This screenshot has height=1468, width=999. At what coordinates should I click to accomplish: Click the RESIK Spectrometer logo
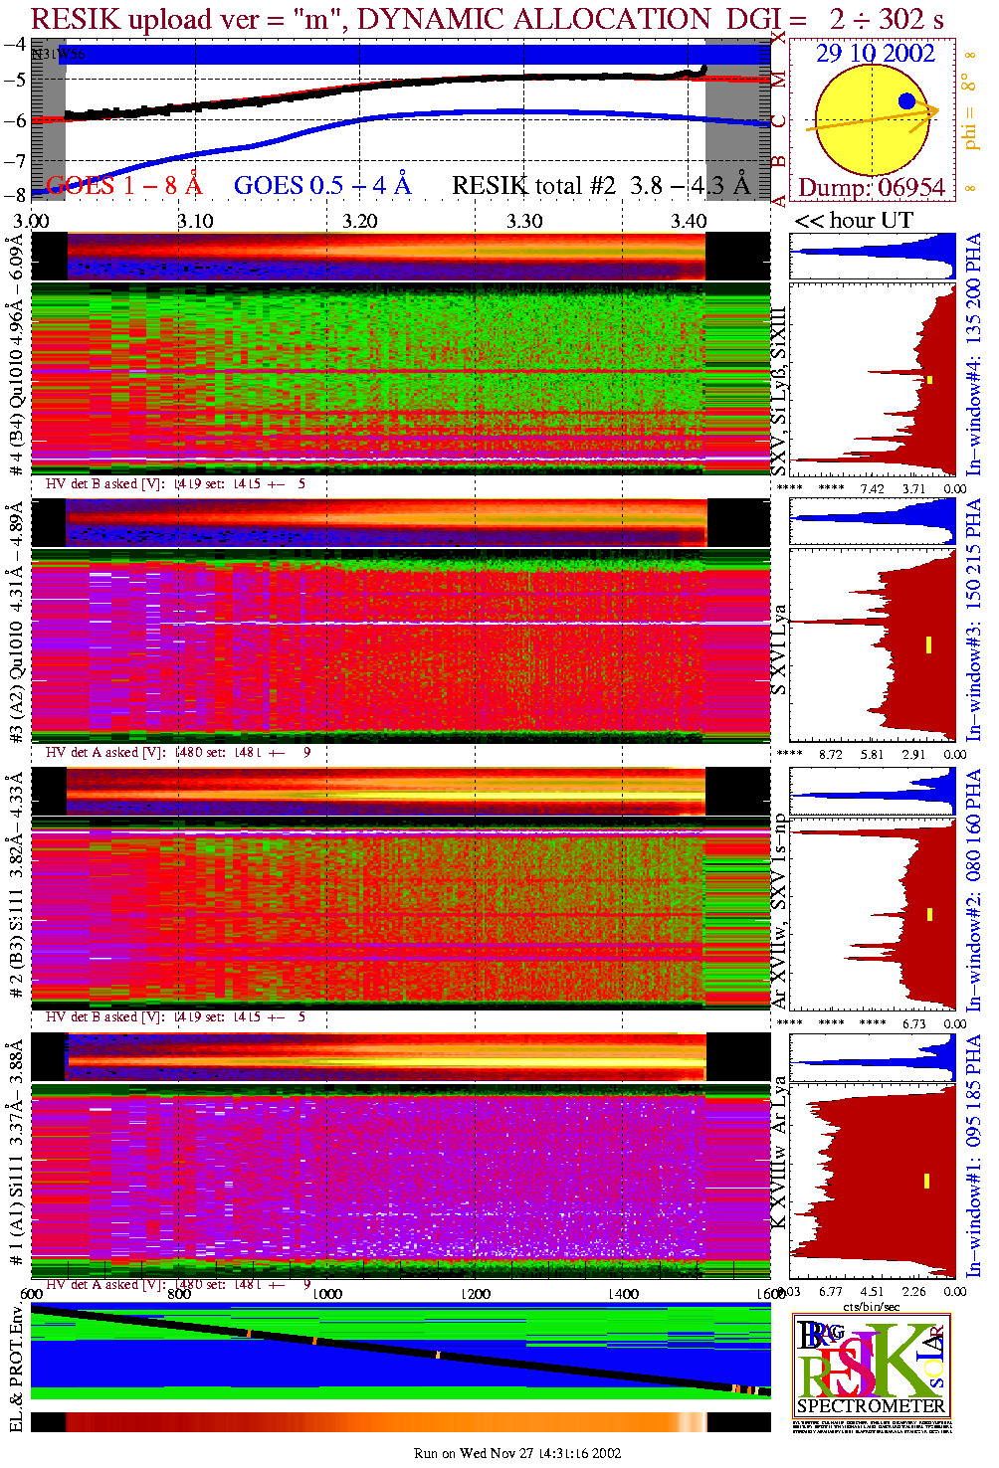coord(872,1366)
